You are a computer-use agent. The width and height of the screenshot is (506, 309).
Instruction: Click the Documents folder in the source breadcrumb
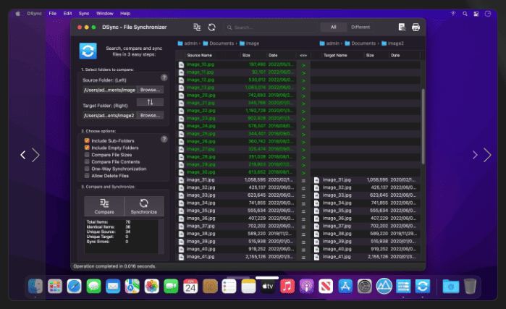tap(218, 43)
